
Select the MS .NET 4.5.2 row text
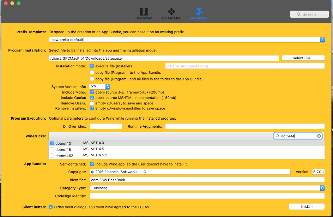95,155
